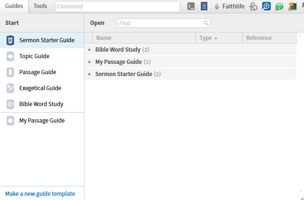Focus the Command input box
Viewport: 304px width, 200px height.
[117, 7]
